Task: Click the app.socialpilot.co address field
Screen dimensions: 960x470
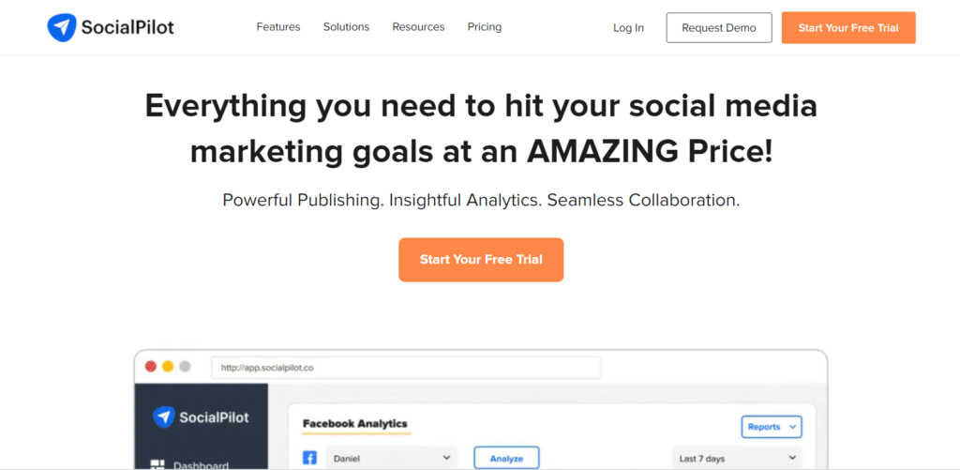Action: 406,368
